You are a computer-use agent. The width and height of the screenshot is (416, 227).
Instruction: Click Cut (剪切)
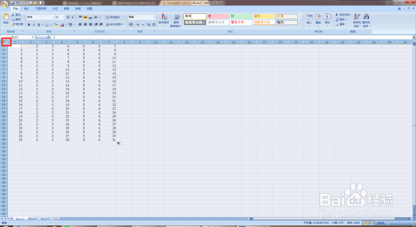pyautogui.click(x=16, y=15)
